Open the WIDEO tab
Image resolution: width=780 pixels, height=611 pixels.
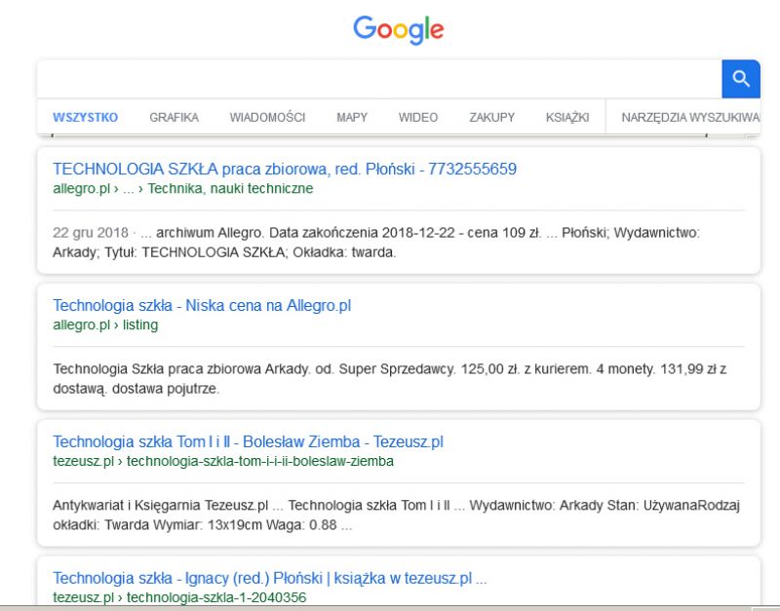click(418, 117)
